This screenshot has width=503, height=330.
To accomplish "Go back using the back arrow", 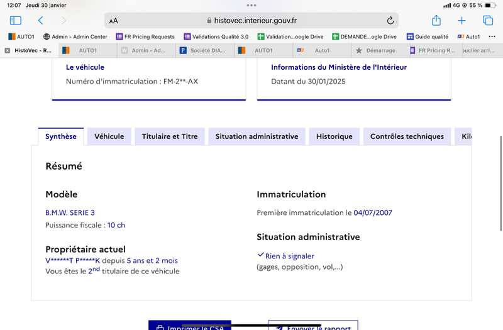I will click(40, 21).
